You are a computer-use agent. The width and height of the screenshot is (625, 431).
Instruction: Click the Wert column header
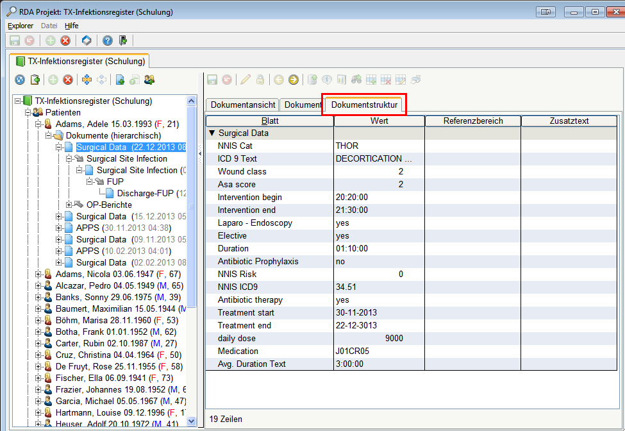(379, 121)
